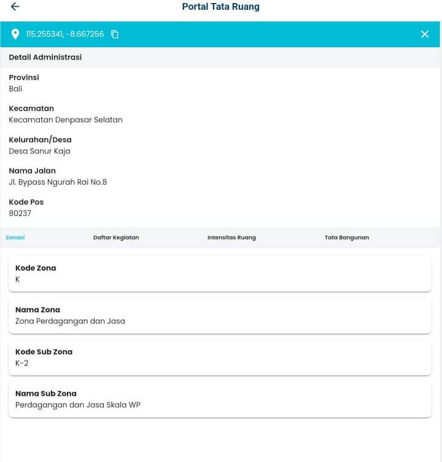Copy the coordinates with the clipboard icon
The height and width of the screenshot is (462, 442).
pos(115,34)
